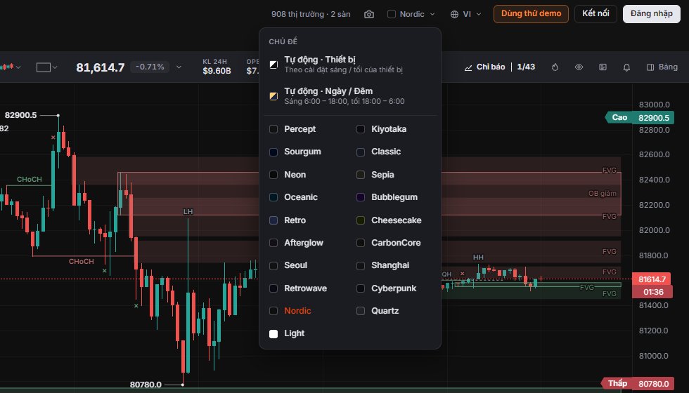
Task: Select Tự động · Thiết bị theme option
Action: point(350,64)
